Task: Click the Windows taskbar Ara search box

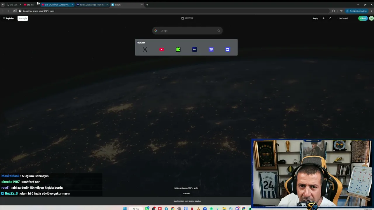Action: (136, 209)
